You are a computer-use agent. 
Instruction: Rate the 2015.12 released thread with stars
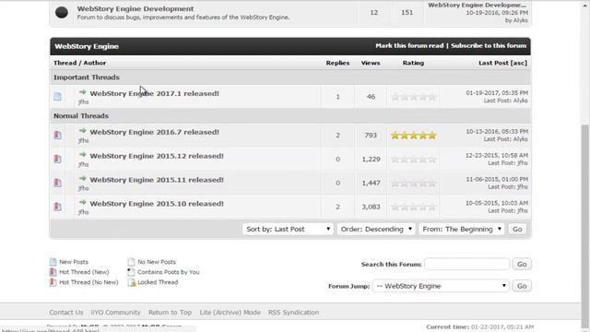point(414,160)
